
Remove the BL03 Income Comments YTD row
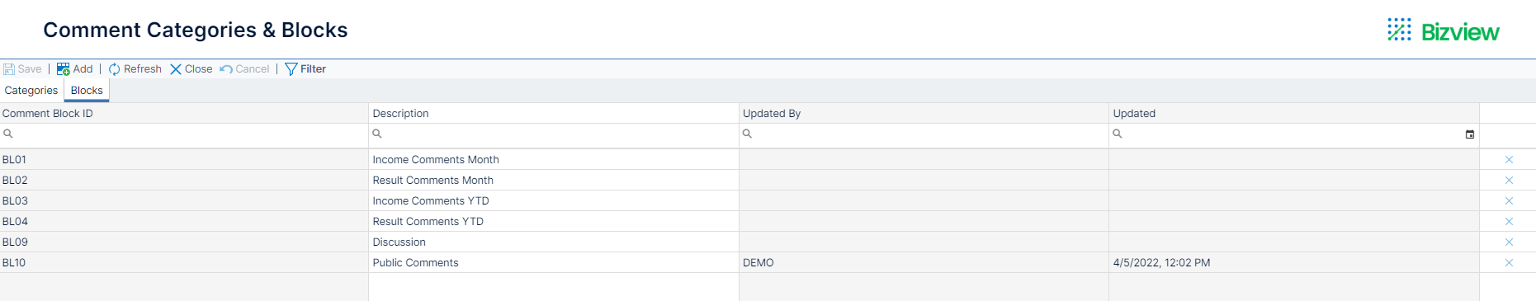(1509, 201)
